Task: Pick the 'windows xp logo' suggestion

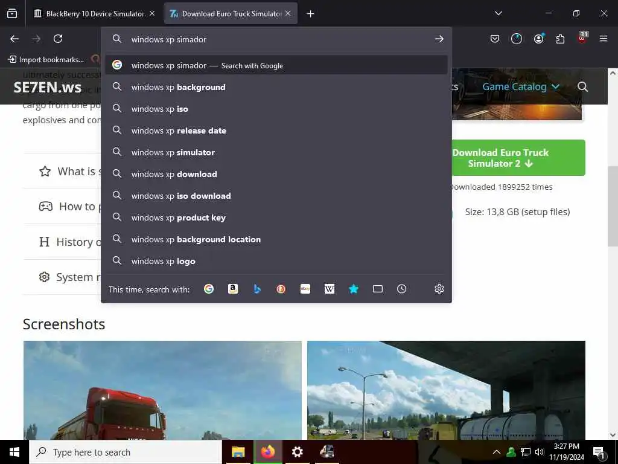Action: pyautogui.click(x=276, y=261)
